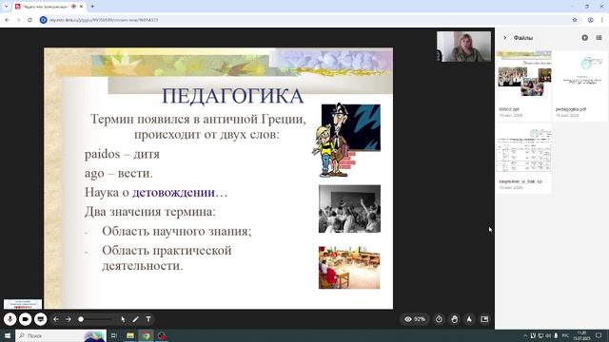
Task: Click the browser back button
Action: tap(7, 20)
